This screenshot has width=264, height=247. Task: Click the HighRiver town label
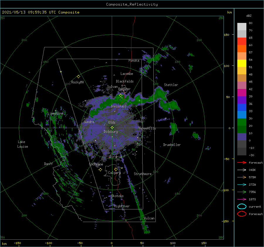click(x=122, y=206)
